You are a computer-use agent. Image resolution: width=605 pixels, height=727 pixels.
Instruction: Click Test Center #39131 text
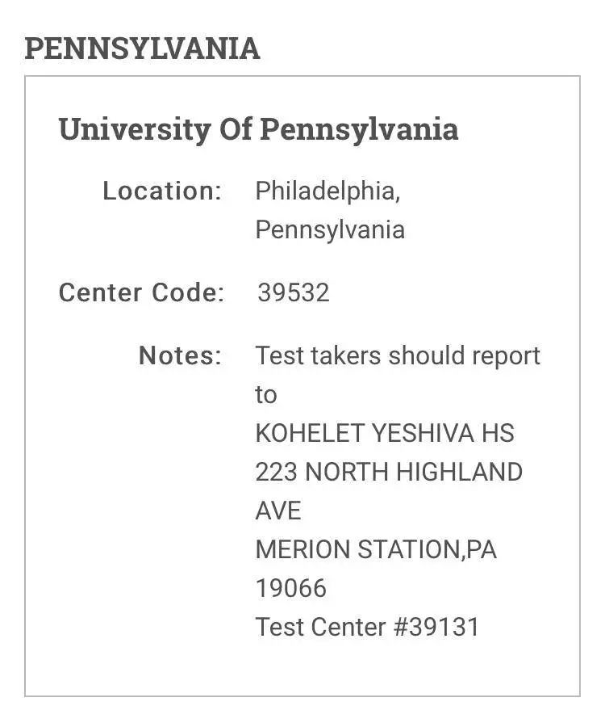coord(367,627)
